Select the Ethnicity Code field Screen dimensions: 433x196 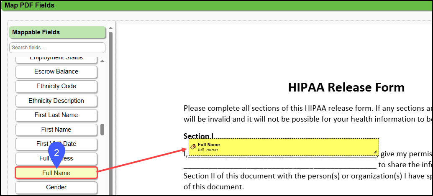coord(56,86)
